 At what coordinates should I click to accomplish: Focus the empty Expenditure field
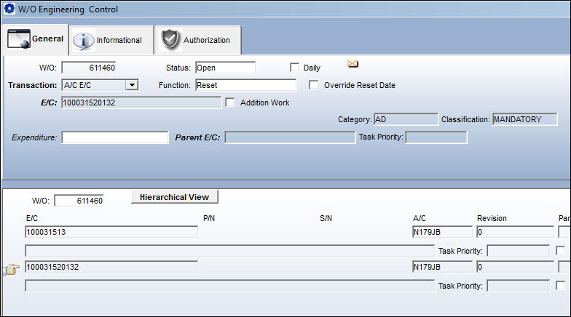click(x=115, y=137)
